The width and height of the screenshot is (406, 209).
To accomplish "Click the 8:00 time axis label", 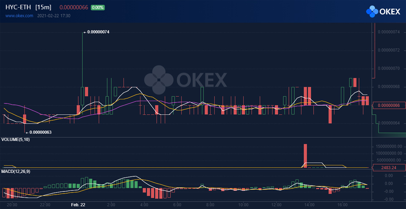I will click(x=210, y=204).
